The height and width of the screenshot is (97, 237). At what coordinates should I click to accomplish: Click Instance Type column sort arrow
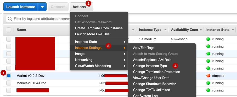(165, 30)
